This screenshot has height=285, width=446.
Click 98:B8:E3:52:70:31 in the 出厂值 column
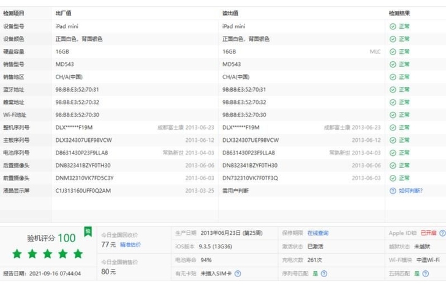(77, 90)
